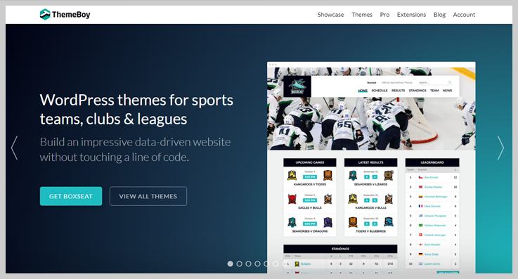Click the ThemeBoy wordmark text
The height and width of the screenshot is (279, 518).
(x=71, y=15)
